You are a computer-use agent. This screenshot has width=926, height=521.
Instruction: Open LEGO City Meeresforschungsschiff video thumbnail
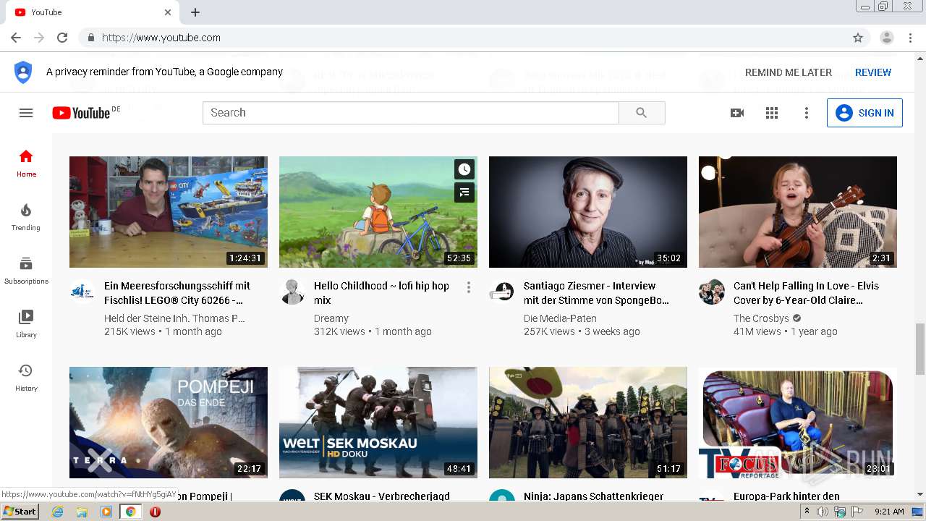tap(169, 212)
